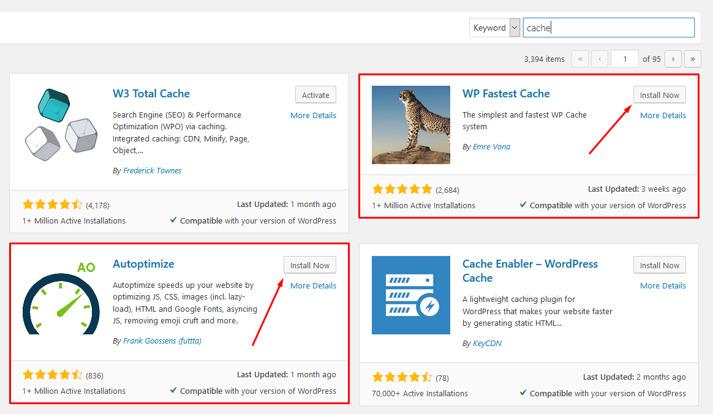Click the Autoptimize speedometer icon
This screenshot has height=414, width=713.
pyautogui.click(x=61, y=298)
